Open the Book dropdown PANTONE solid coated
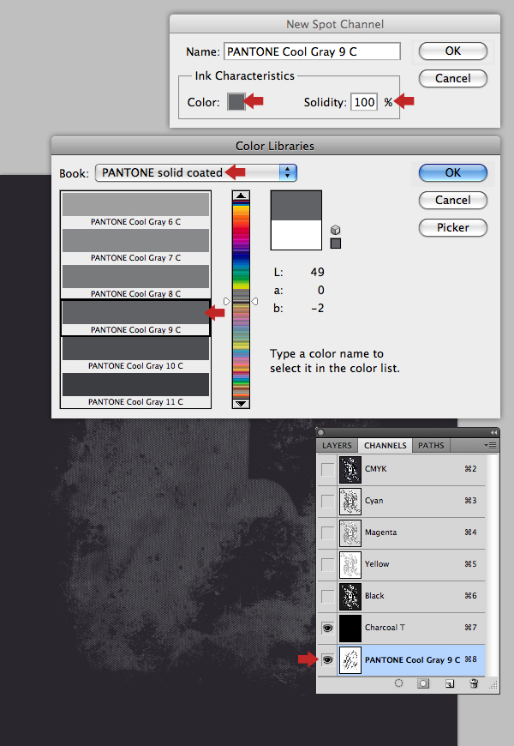 point(196,172)
